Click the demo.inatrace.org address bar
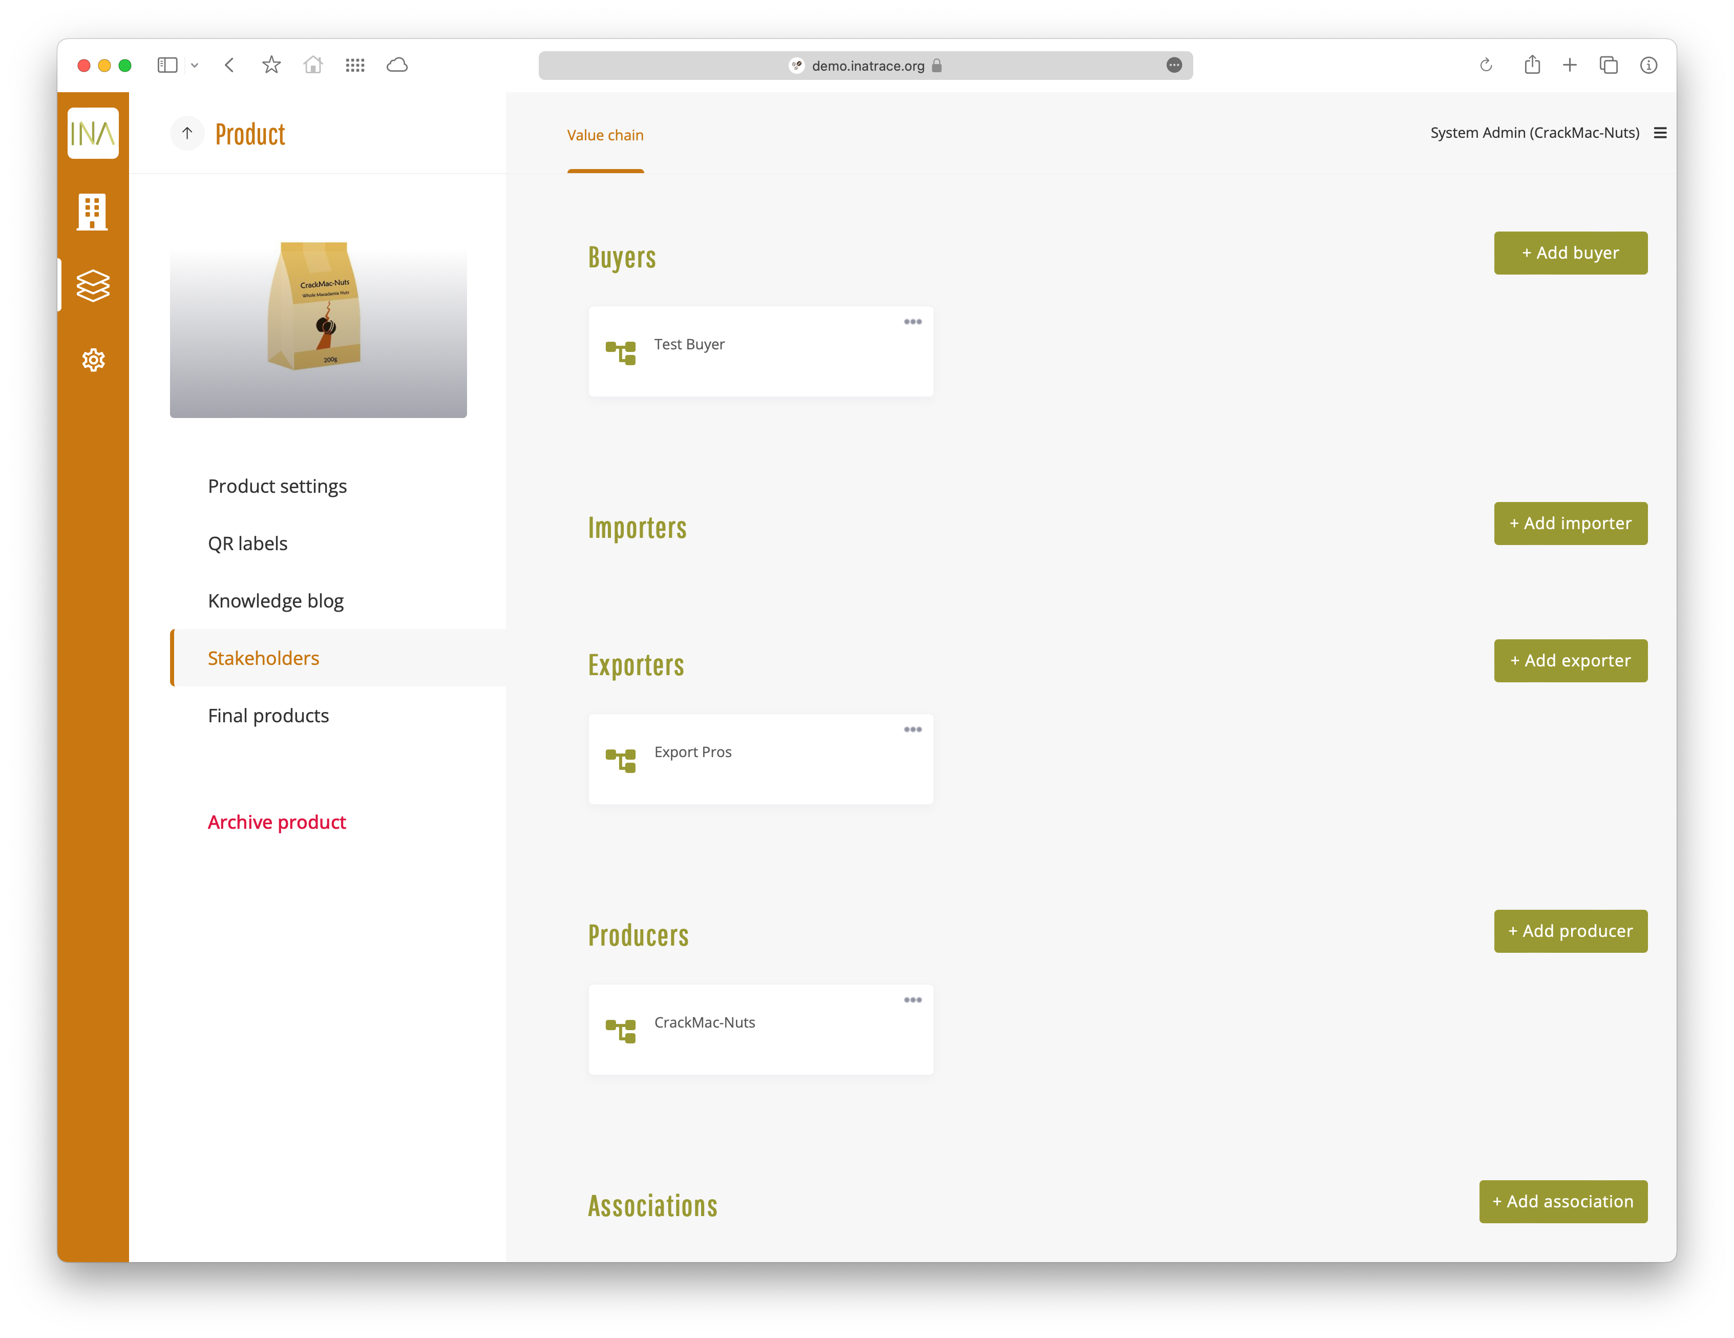The image size is (1734, 1338). [x=865, y=66]
